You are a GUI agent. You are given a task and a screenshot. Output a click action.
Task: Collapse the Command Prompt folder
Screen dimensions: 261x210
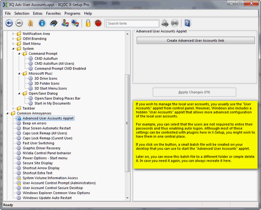19,53
